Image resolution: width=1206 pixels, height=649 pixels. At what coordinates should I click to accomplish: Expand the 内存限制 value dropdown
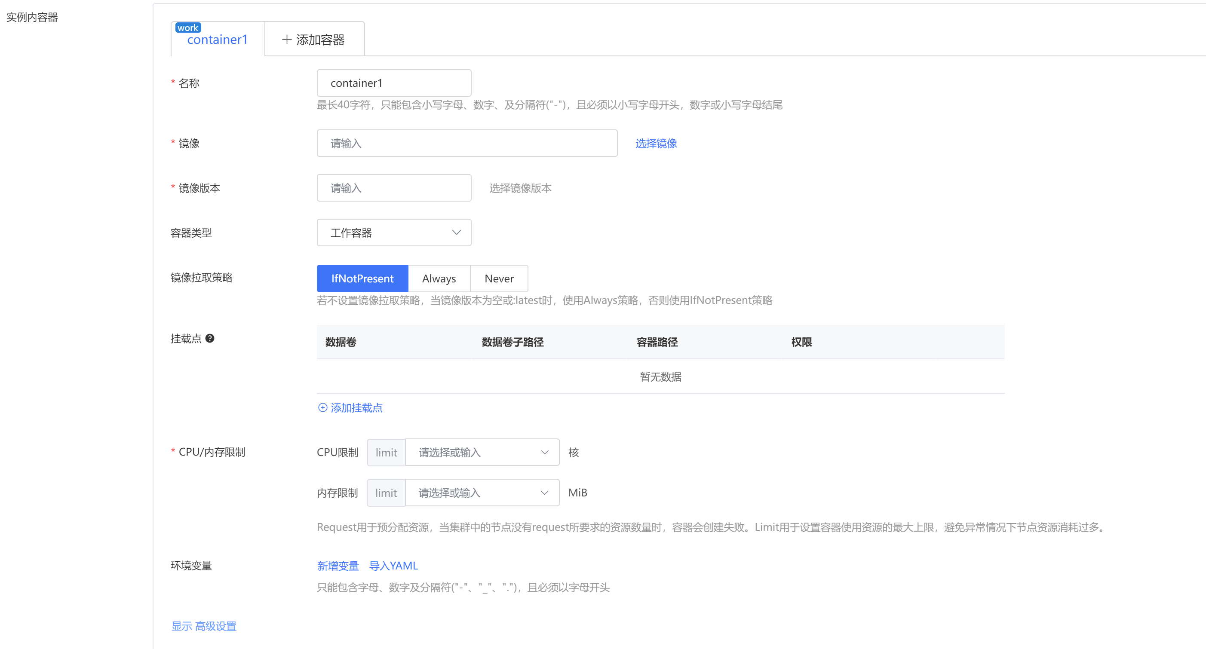point(482,492)
